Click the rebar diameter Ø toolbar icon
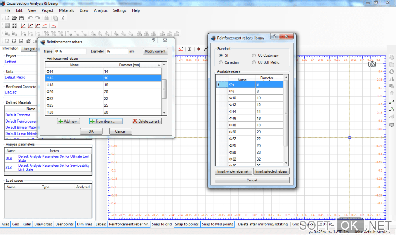 (x=28, y=41)
